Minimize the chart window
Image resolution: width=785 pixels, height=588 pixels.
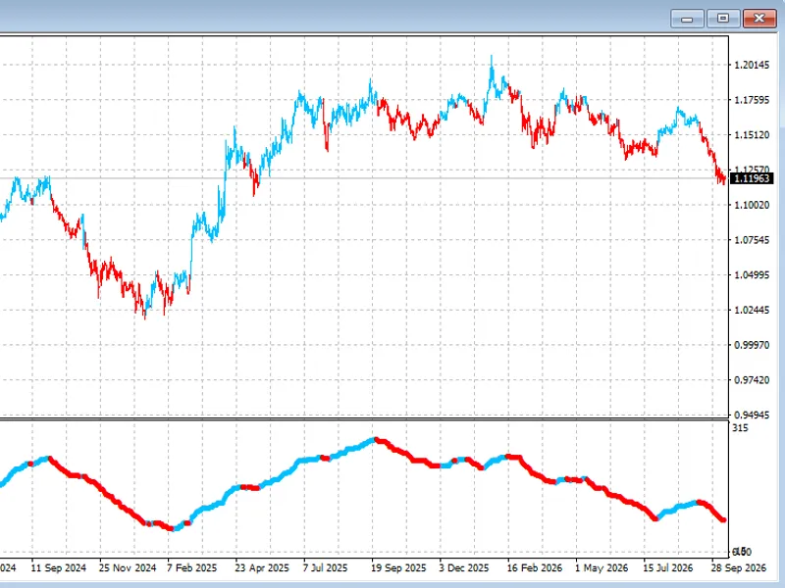coord(687,19)
